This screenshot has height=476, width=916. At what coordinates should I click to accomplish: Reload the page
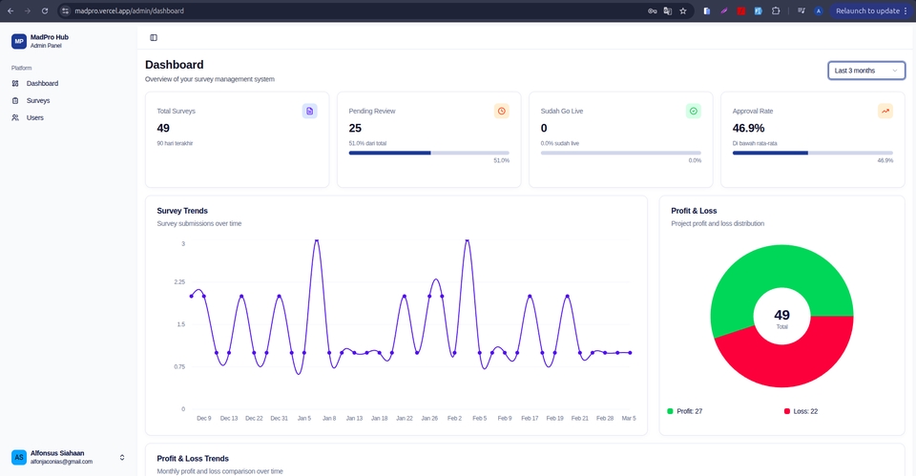tap(45, 10)
